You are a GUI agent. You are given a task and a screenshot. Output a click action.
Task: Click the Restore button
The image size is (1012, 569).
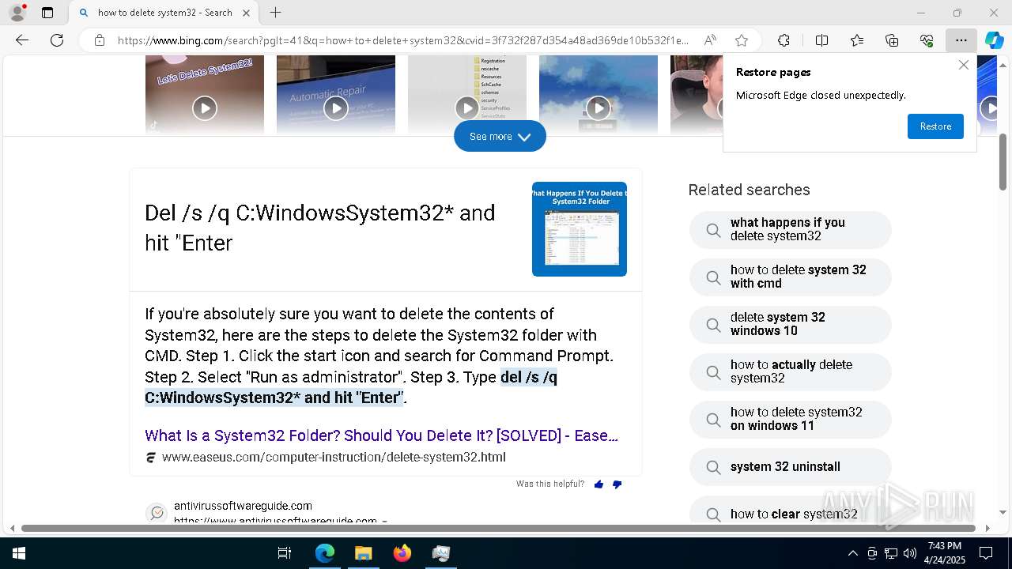pos(935,126)
